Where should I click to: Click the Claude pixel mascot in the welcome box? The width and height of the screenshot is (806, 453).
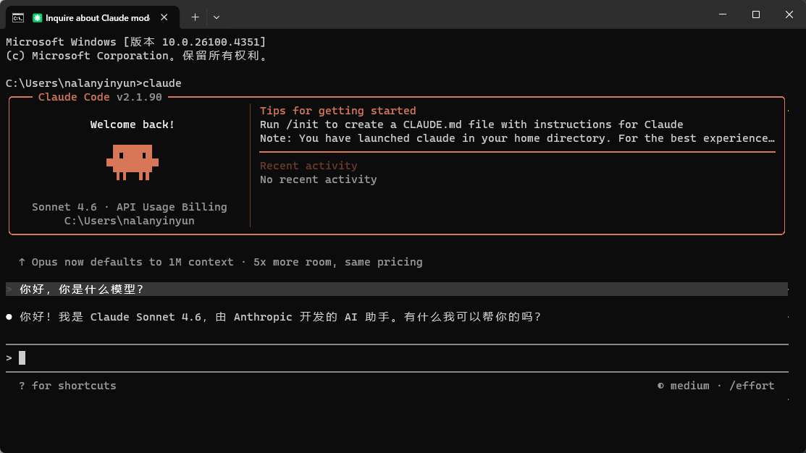pyautogui.click(x=133, y=161)
